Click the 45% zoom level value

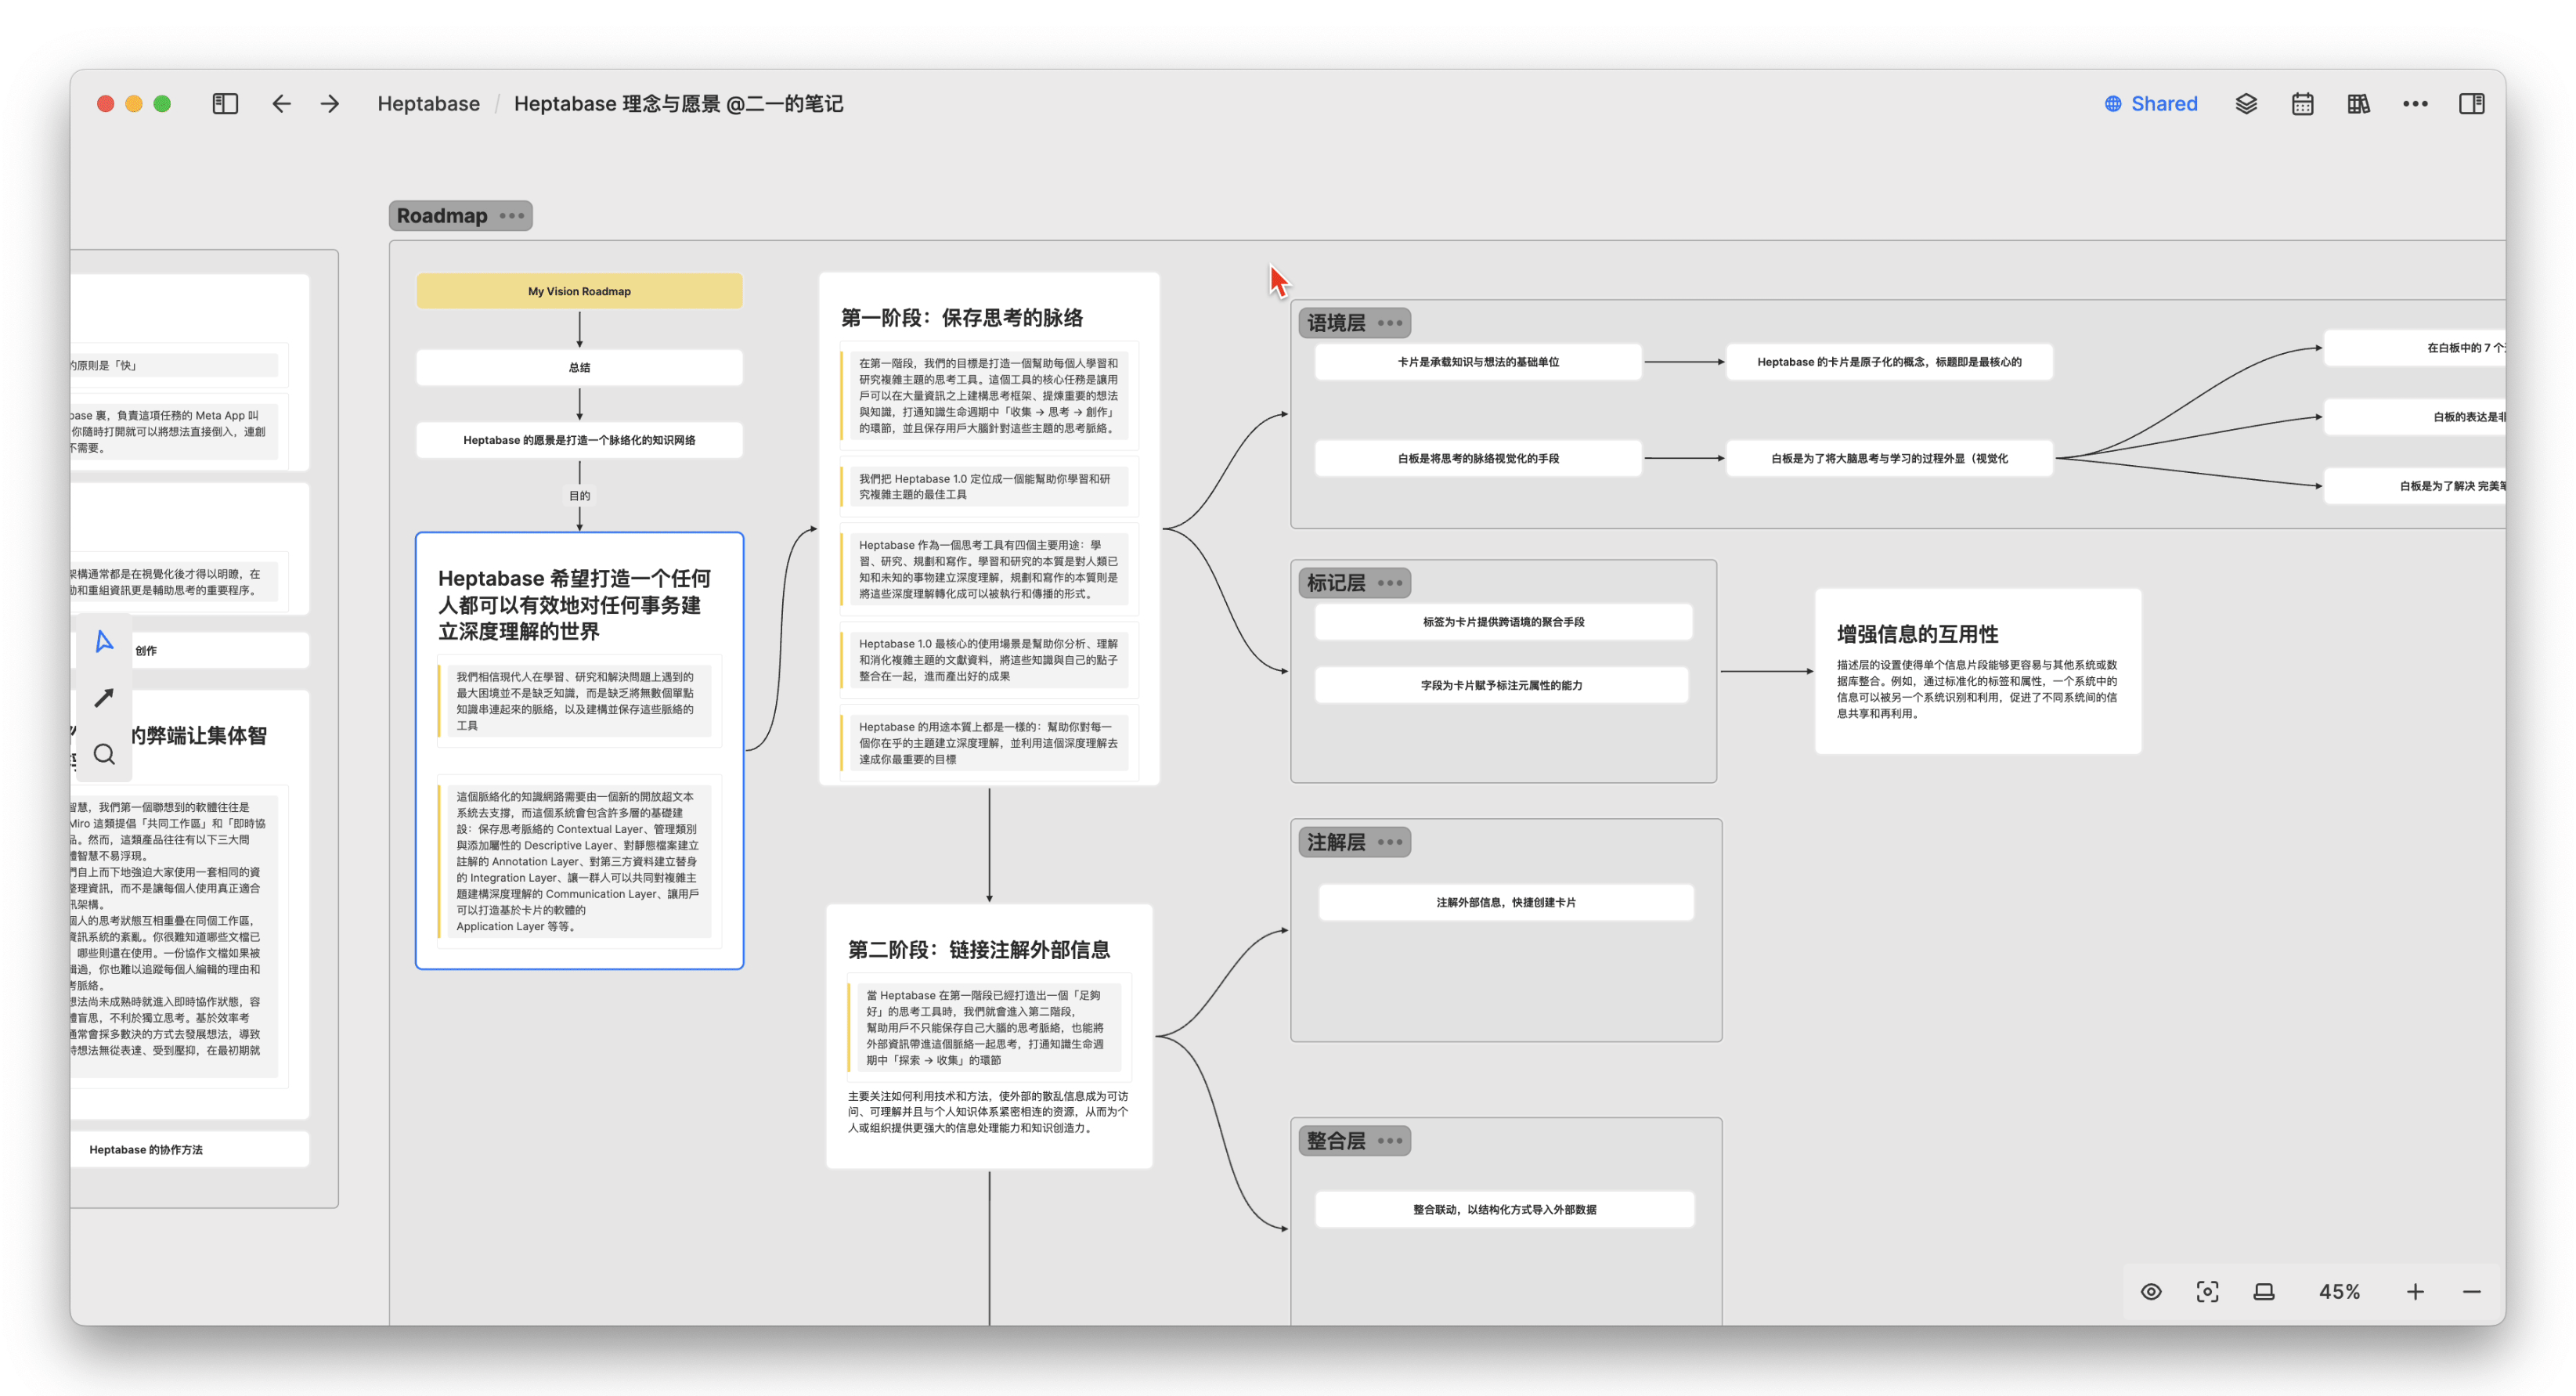(2339, 1292)
